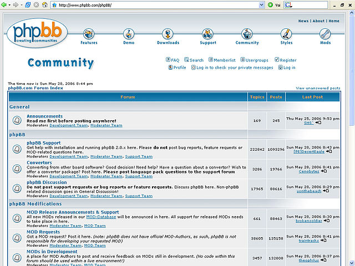The width and height of the screenshot is (355, 266).
Task: Click the Log in icon
Action: click(x=280, y=67)
